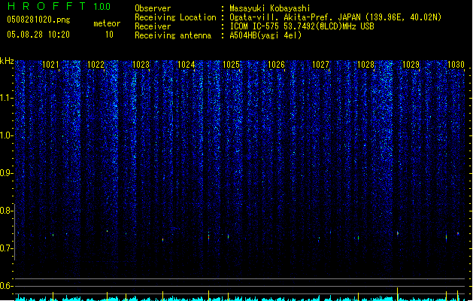Click the 1.0 frequency axis label
473x301 pixels.
[6, 135]
